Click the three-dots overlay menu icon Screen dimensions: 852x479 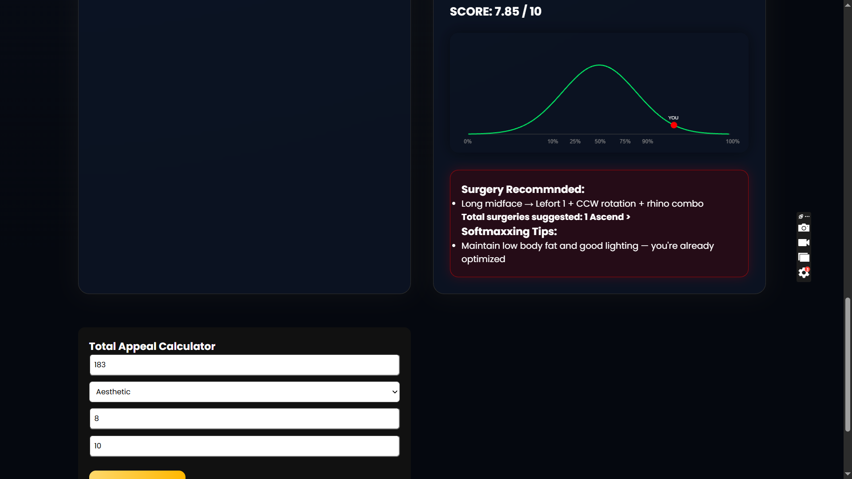coord(808,216)
